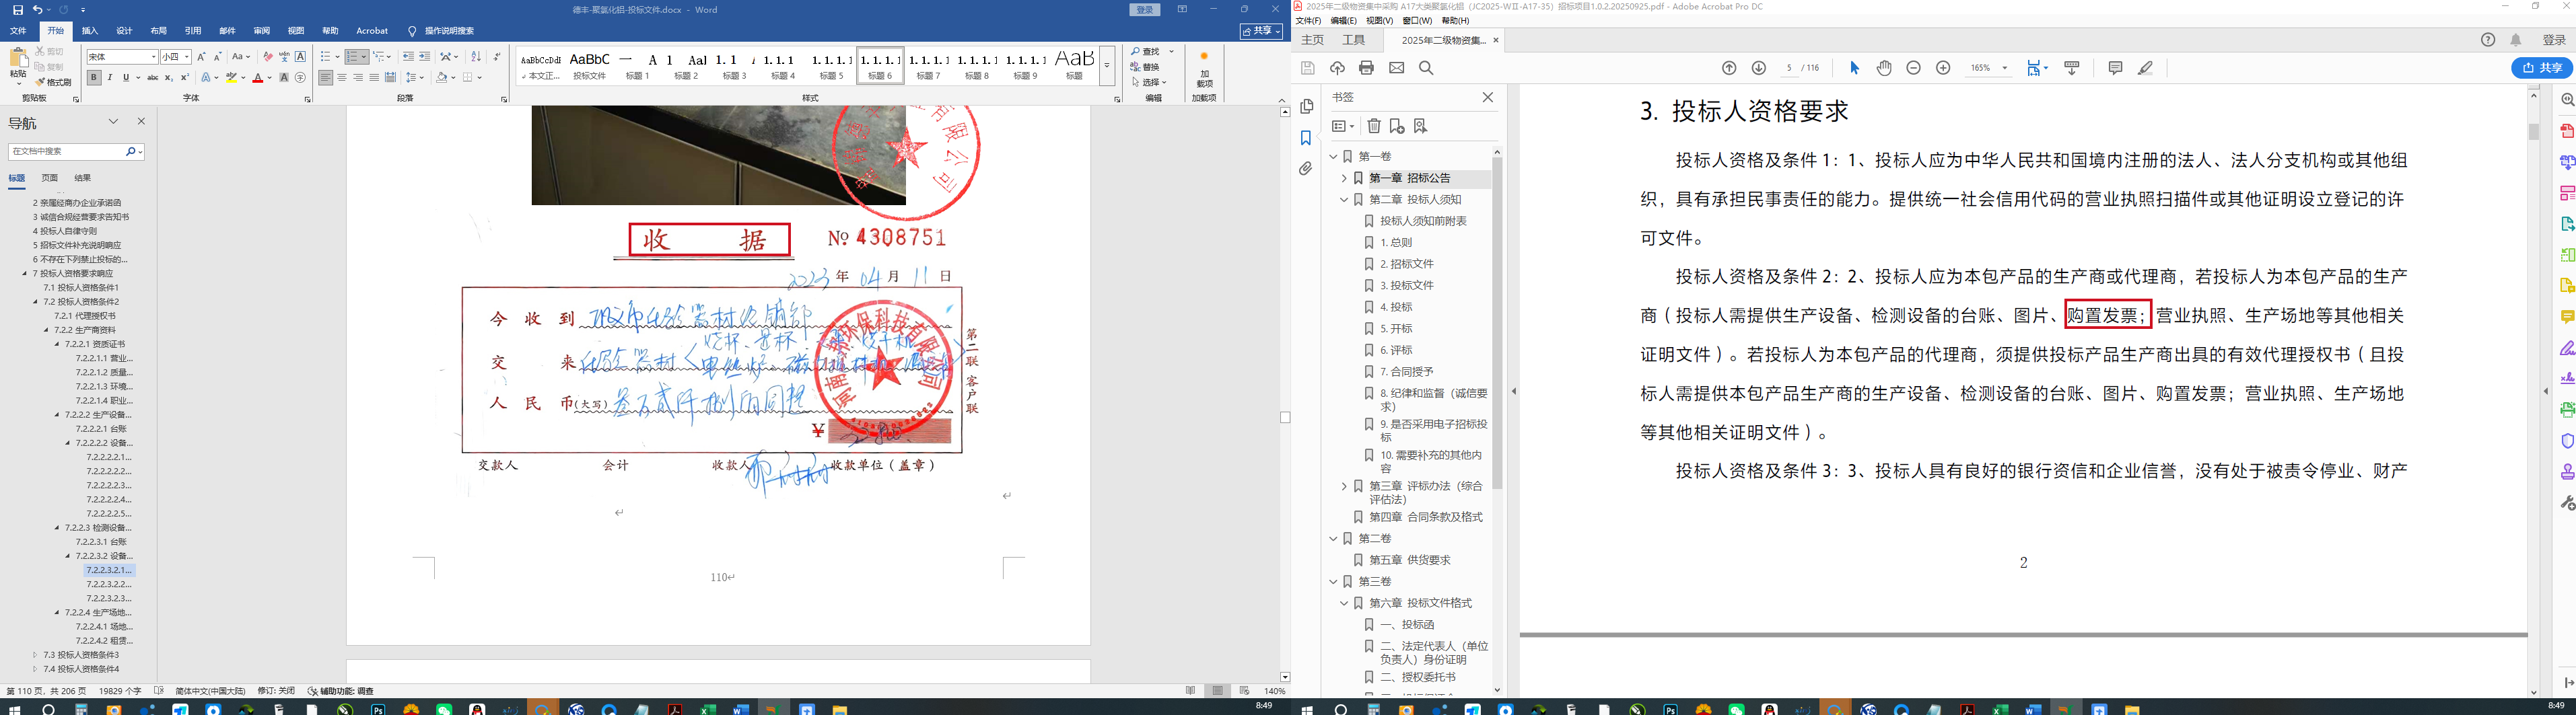The image size is (2576, 715).
Task: Open the search tool in Acrobat toolbar
Action: (1426, 68)
